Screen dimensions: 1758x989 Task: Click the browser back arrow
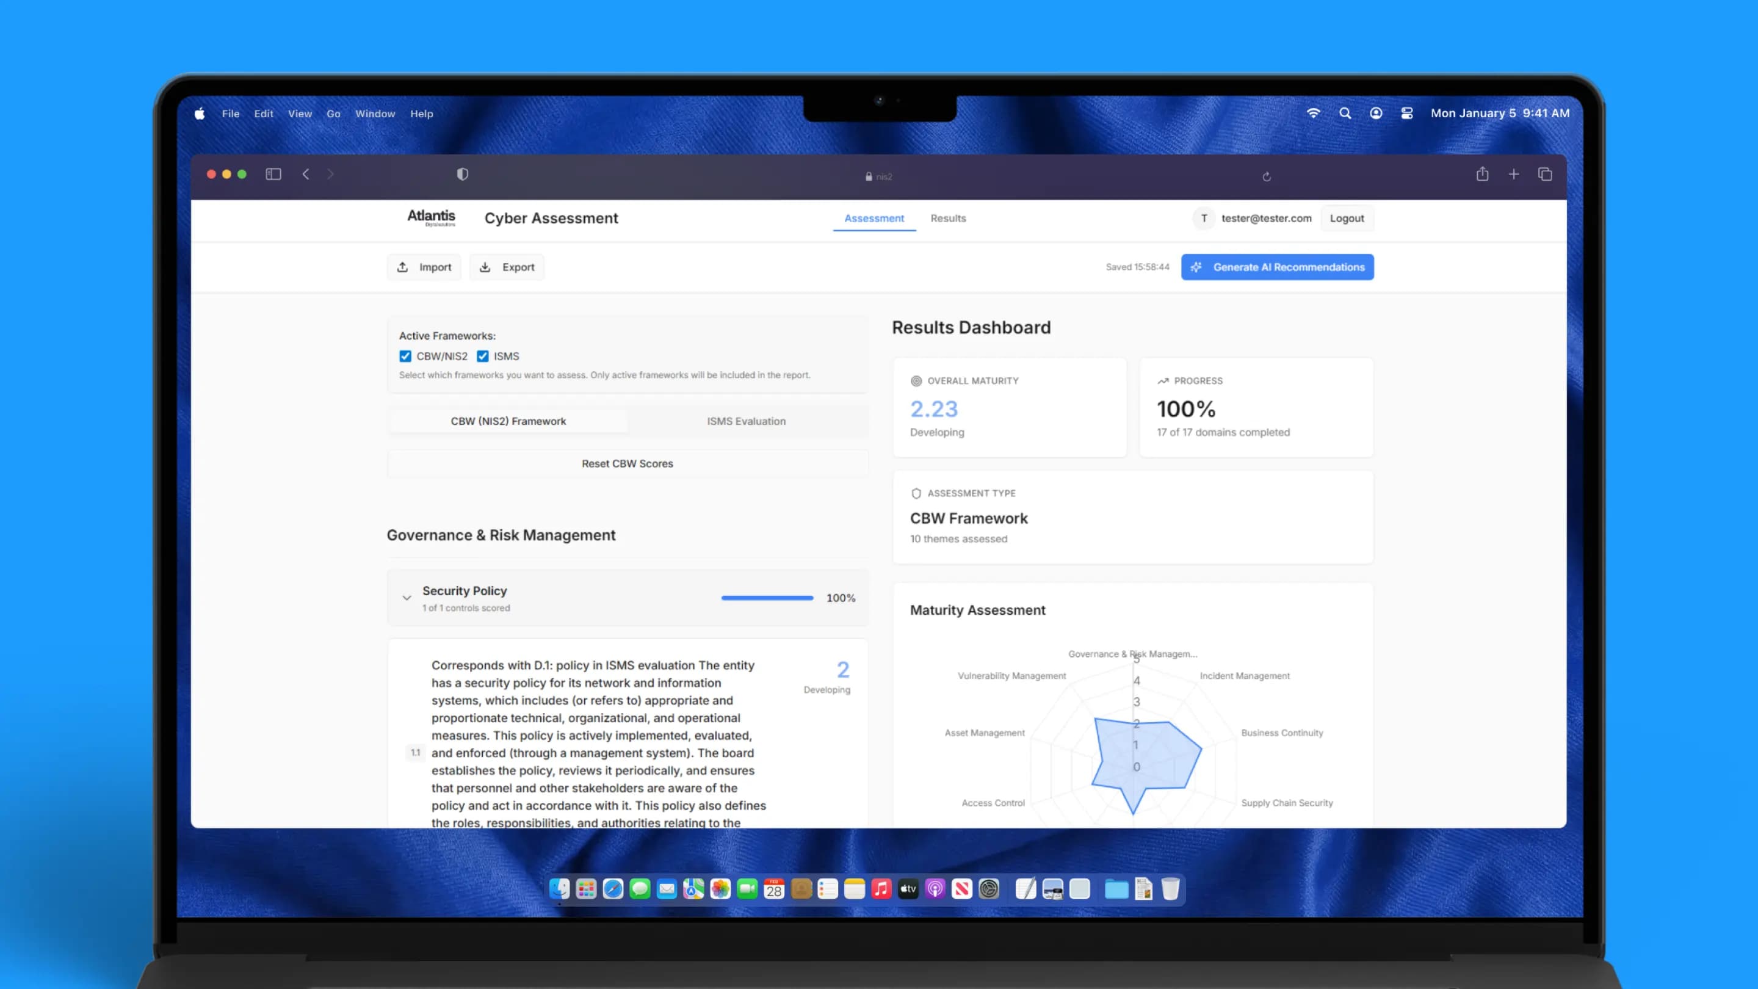(306, 174)
